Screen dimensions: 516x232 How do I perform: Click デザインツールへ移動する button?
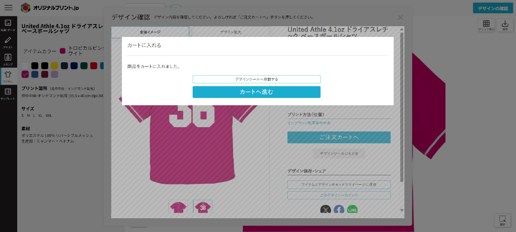point(256,79)
